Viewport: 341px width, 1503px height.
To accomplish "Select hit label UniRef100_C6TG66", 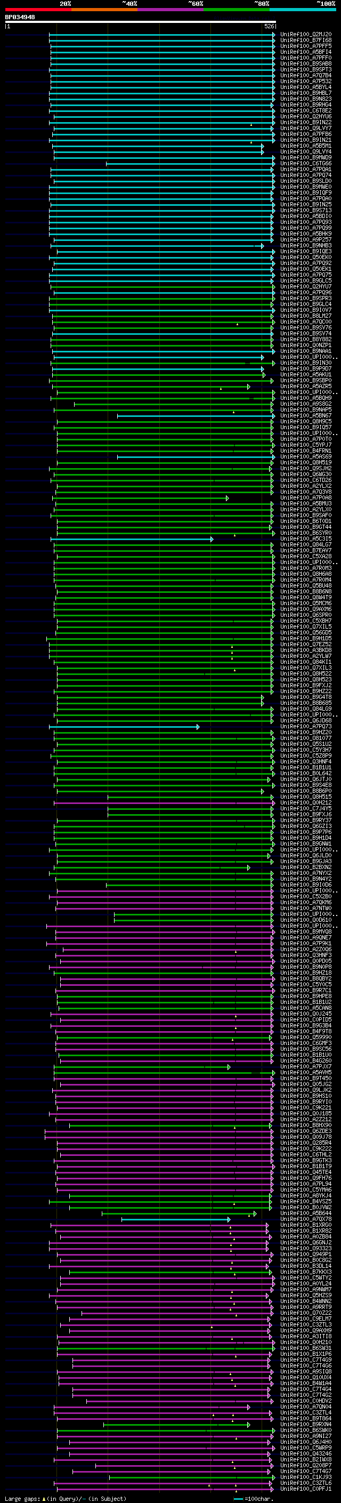I will (x=306, y=163).
